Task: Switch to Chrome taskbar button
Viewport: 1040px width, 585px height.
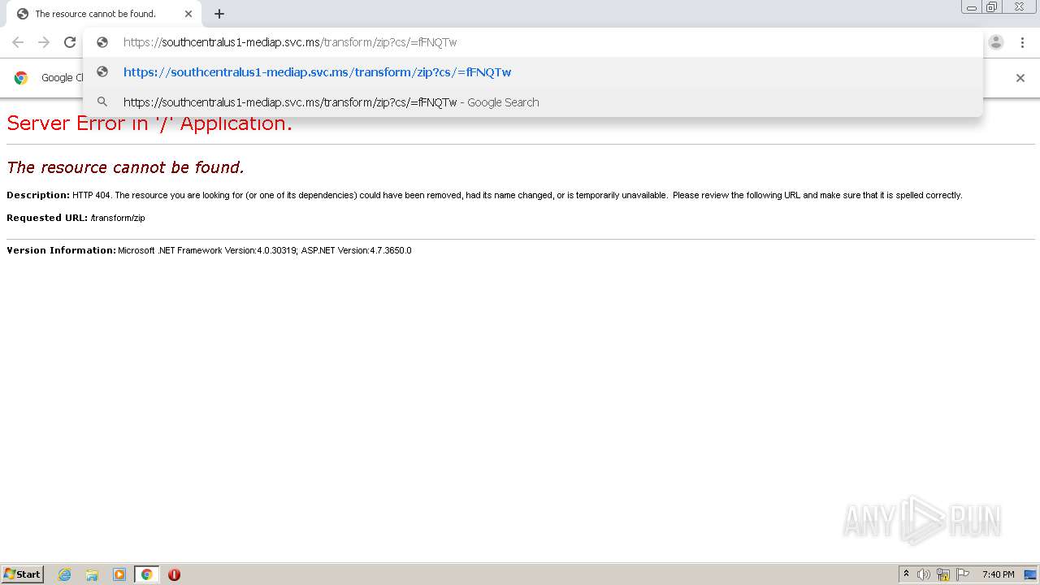Action: 146,574
